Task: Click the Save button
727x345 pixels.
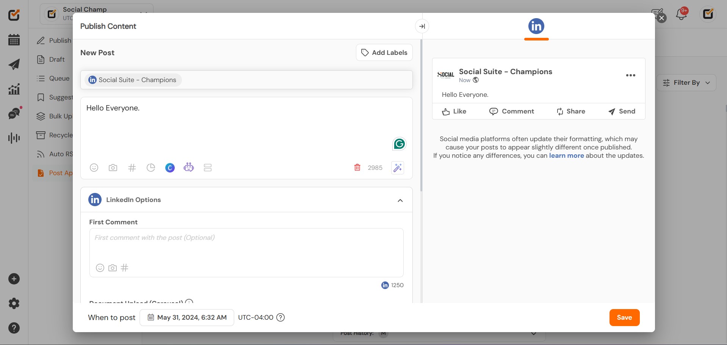Action: (x=624, y=317)
